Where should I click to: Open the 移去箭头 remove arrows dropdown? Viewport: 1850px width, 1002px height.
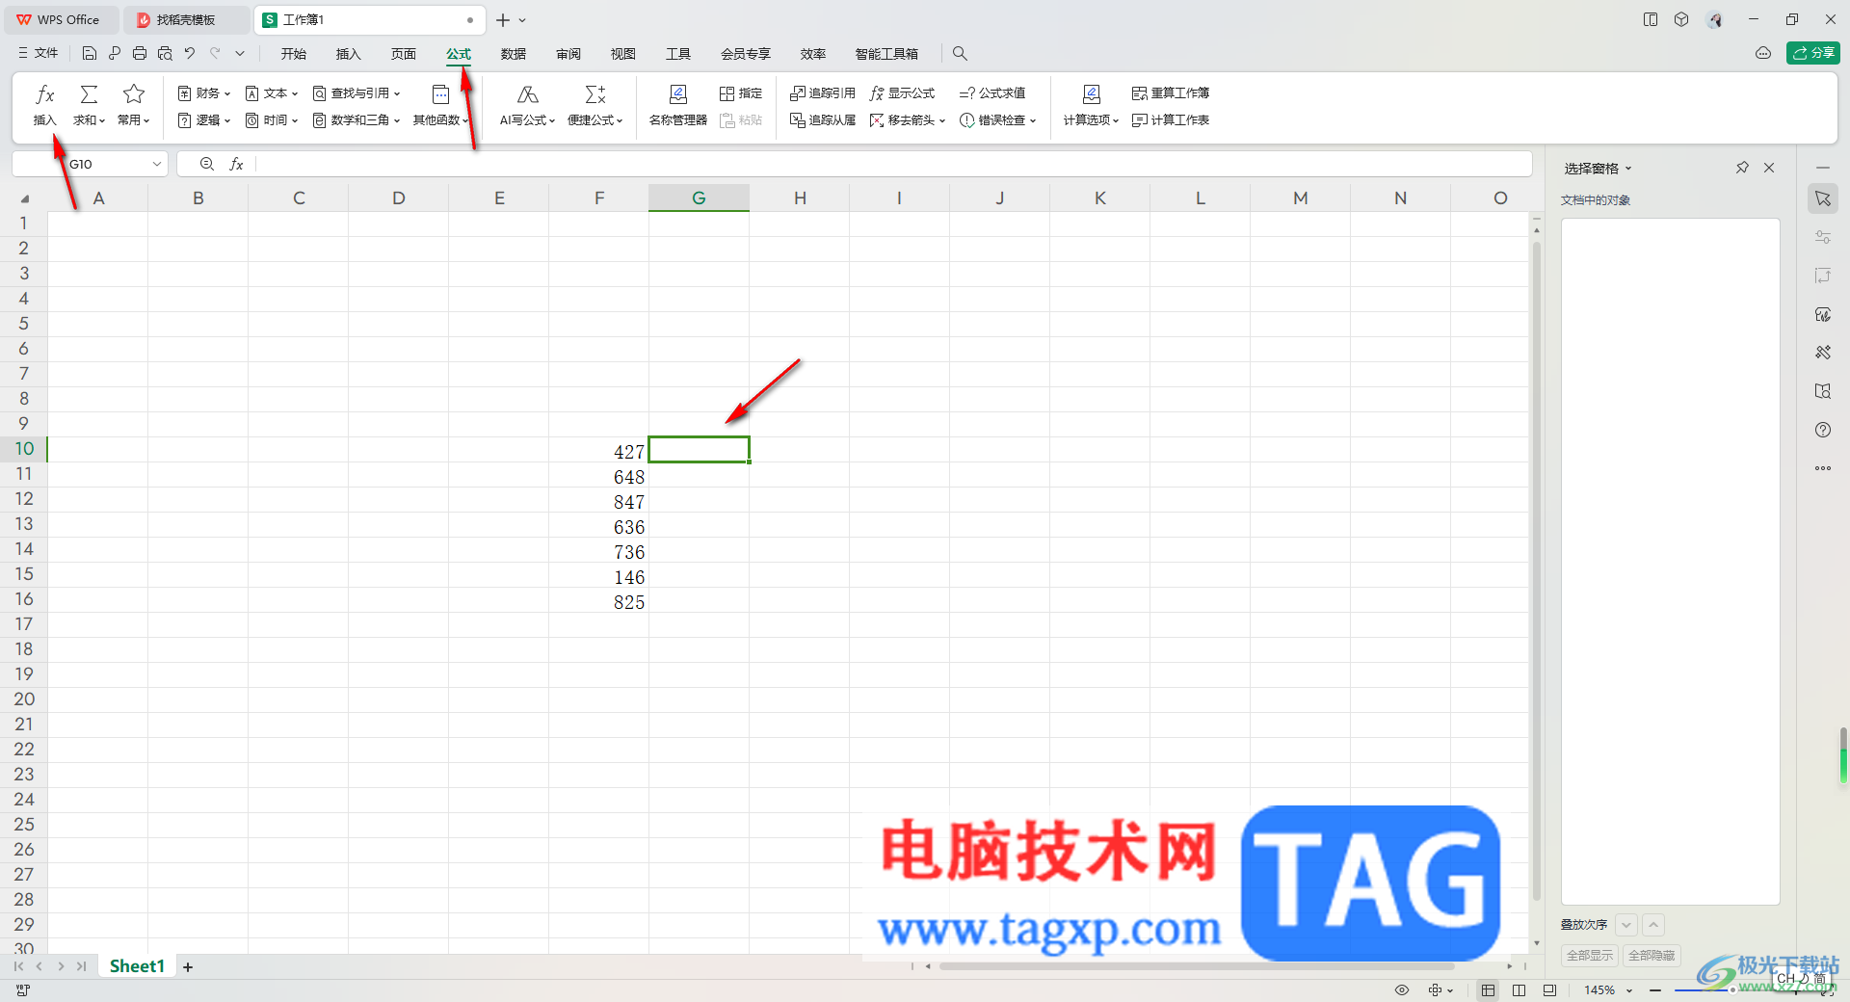(908, 120)
